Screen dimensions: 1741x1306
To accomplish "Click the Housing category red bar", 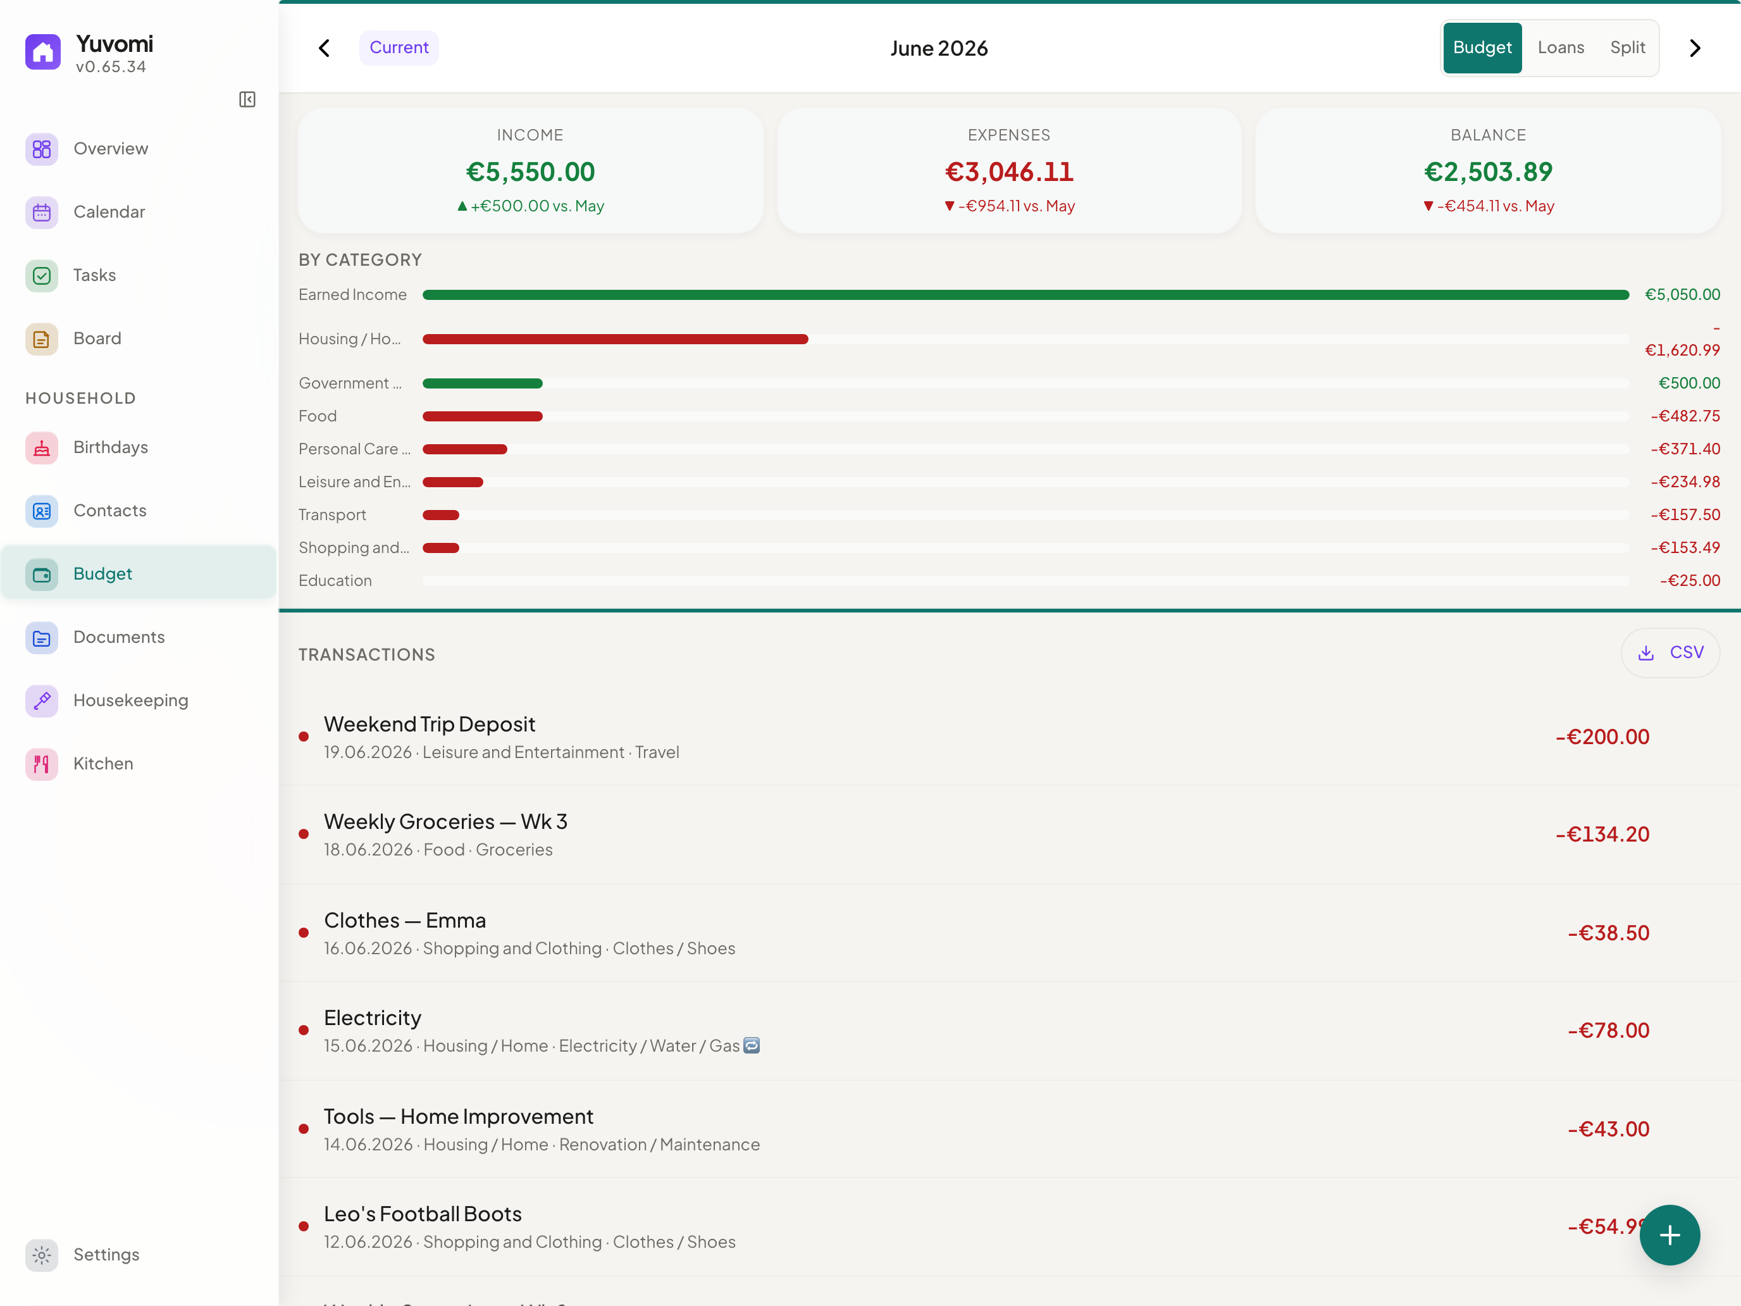I will (615, 339).
